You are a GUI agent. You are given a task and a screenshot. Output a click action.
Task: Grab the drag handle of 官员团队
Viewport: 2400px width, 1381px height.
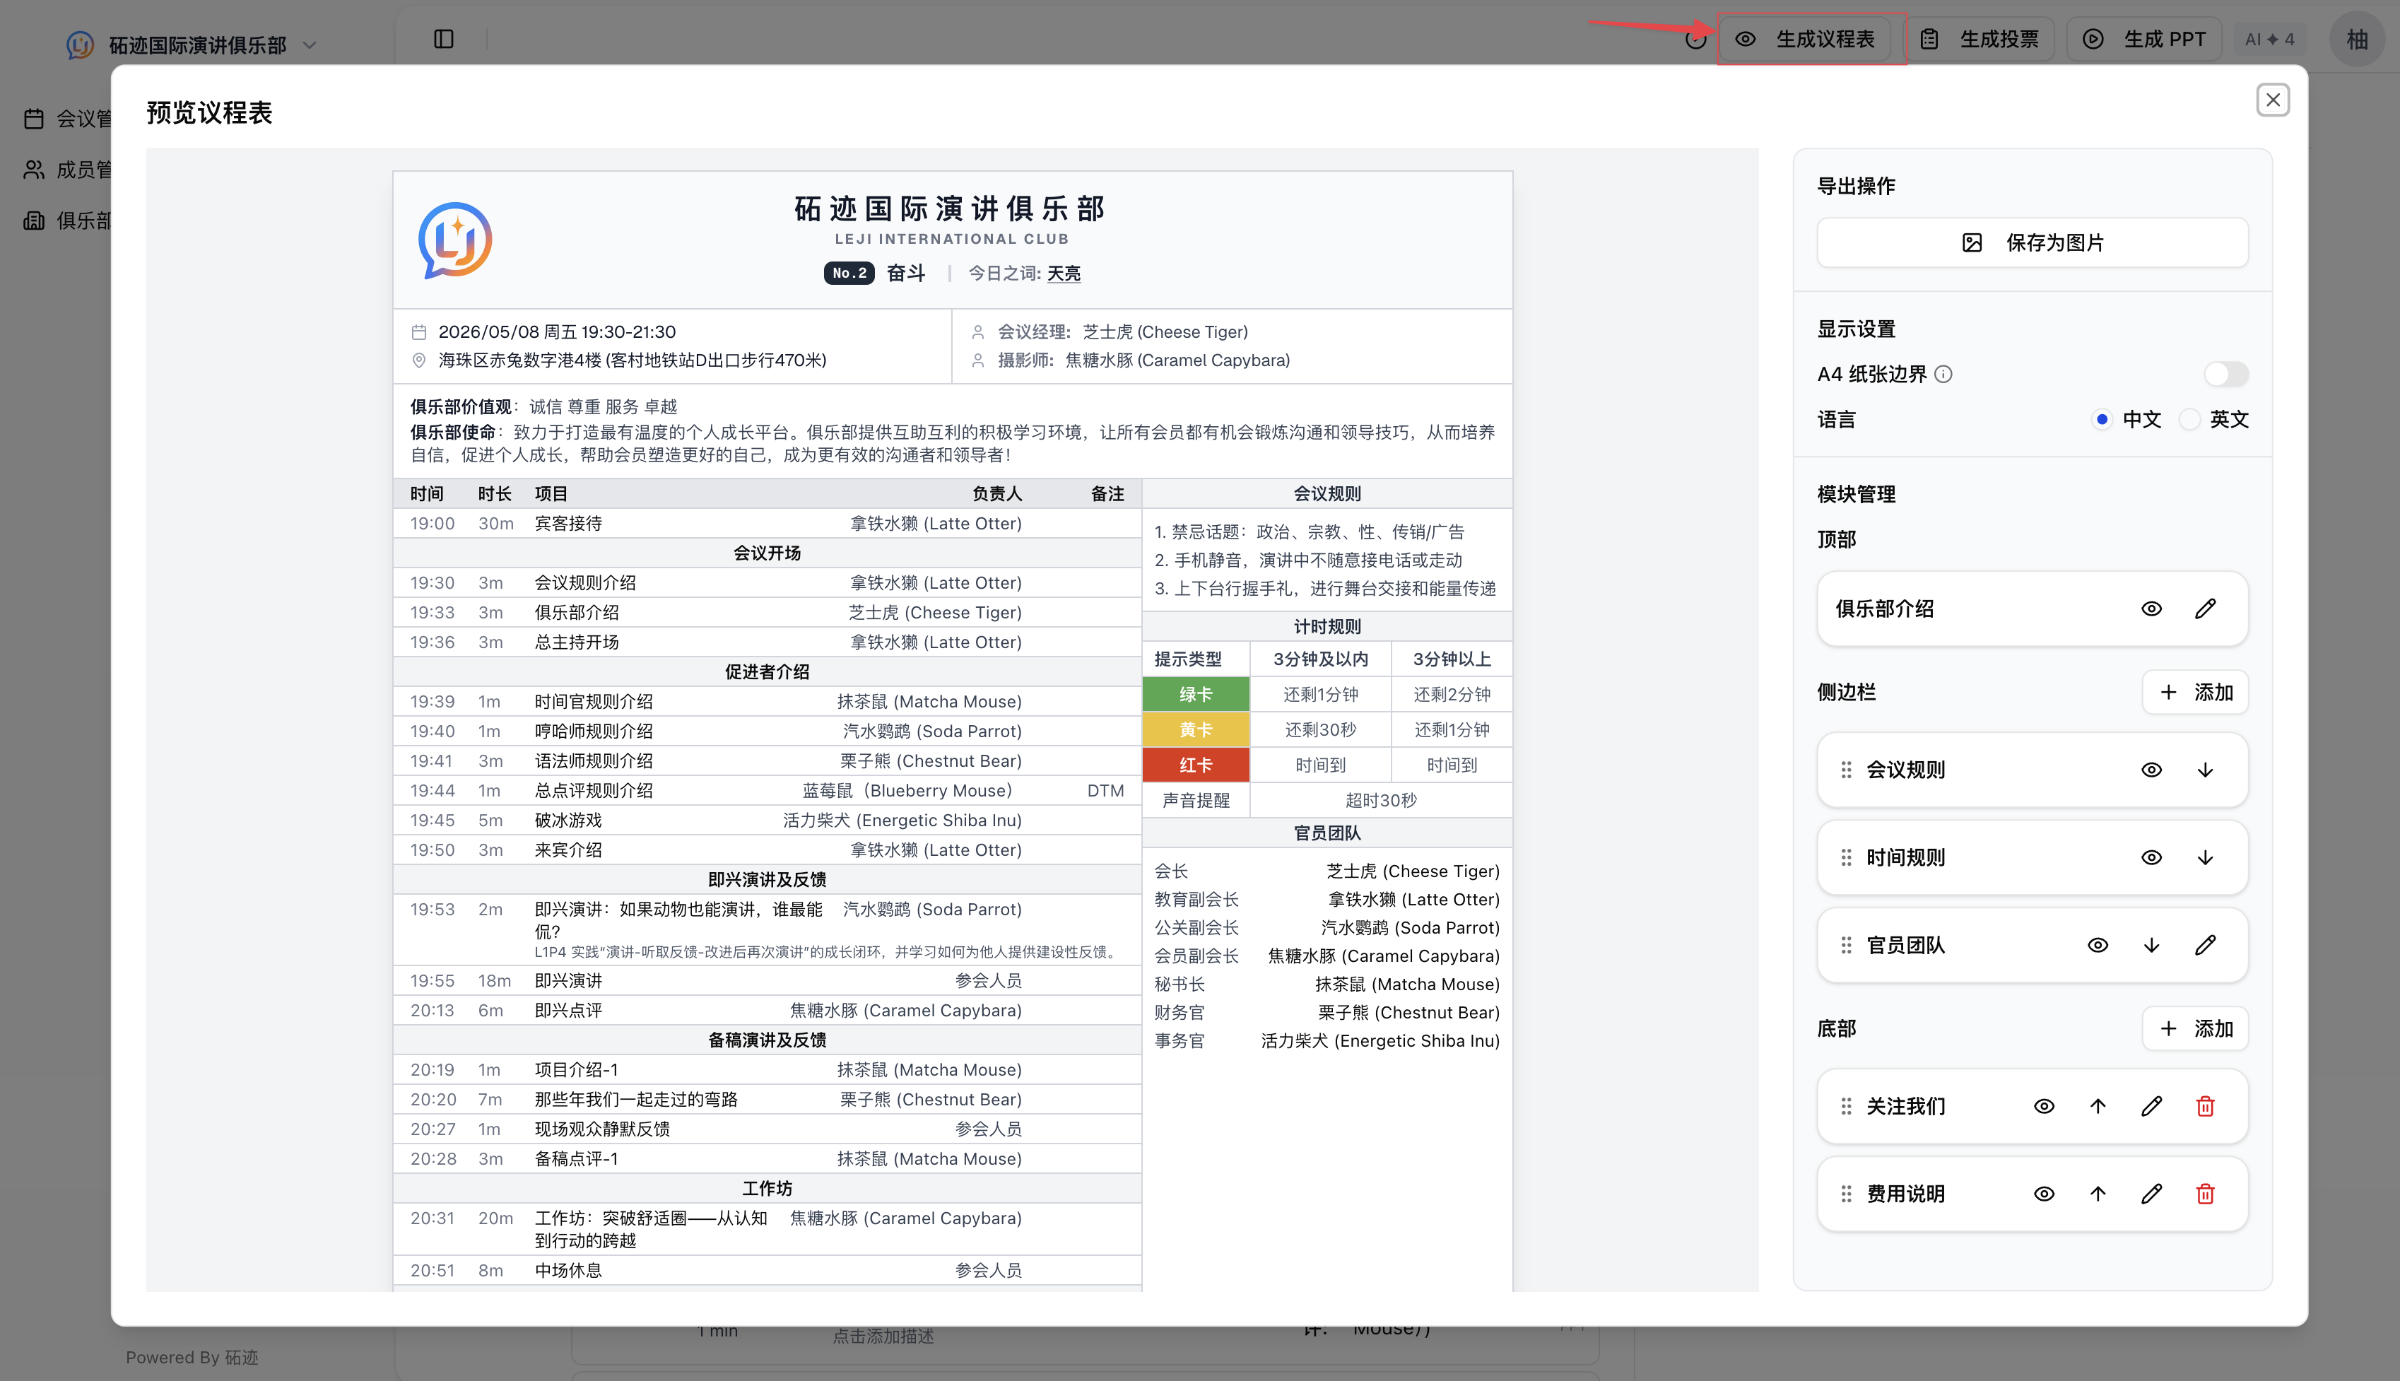(1845, 945)
